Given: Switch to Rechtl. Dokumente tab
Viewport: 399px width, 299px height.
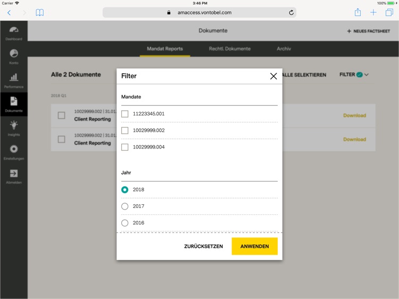Looking at the screenshot, I should click(x=230, y=48).
